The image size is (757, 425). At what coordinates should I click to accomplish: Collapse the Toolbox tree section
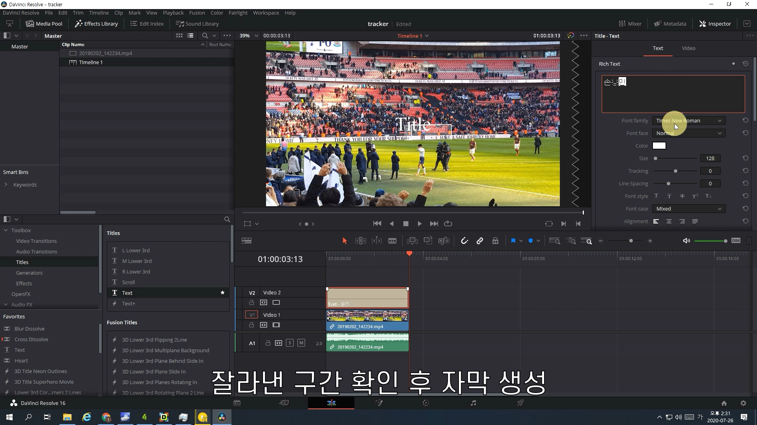6,230
